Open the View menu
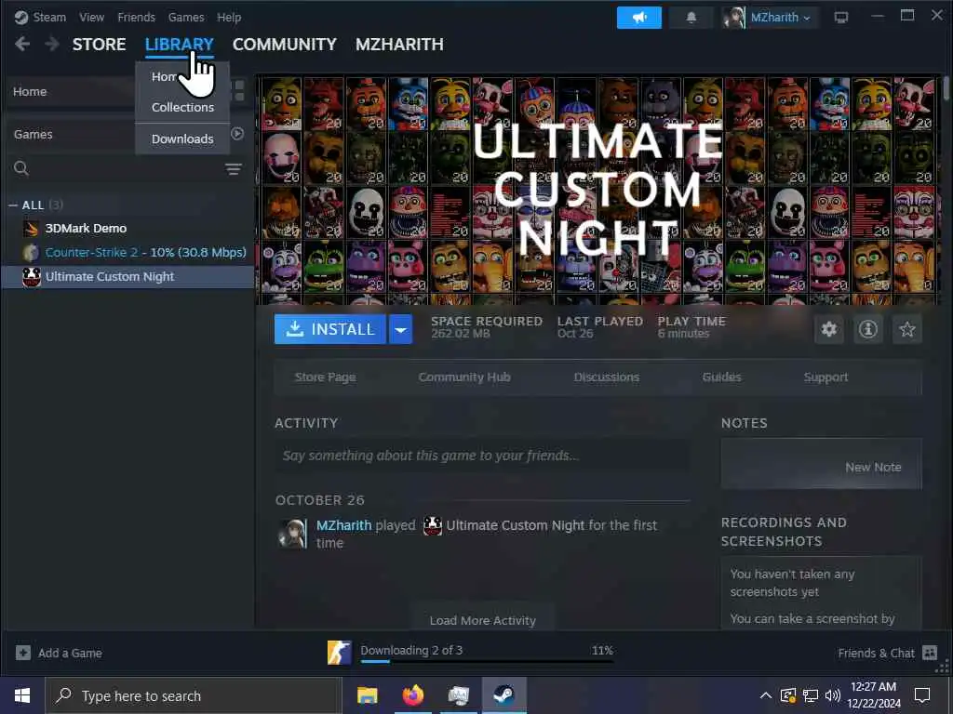Viewport: 953px width, 714px height. pyautogui.click(x=91, y=17)
